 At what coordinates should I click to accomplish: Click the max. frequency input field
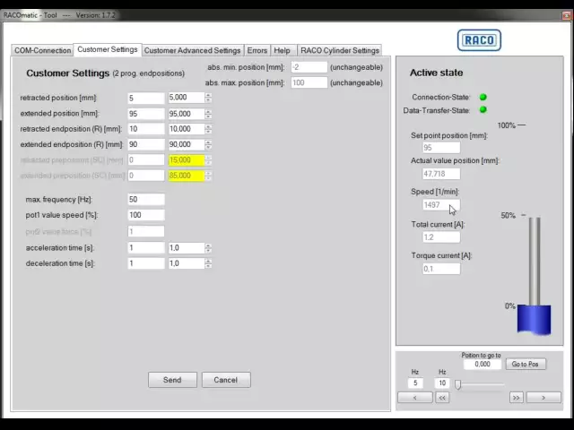click(x=145, y=200)
